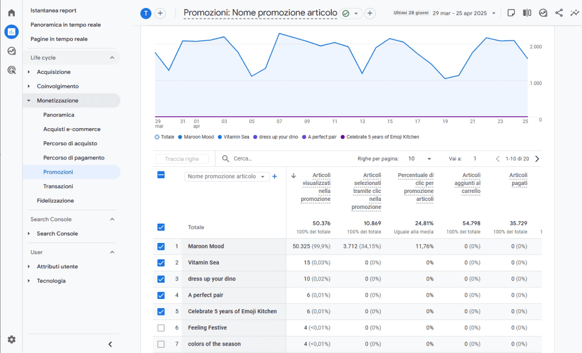Open the Fidelizzazione report
The width and height of the screenshot is (582, 353).
point(55,200)
